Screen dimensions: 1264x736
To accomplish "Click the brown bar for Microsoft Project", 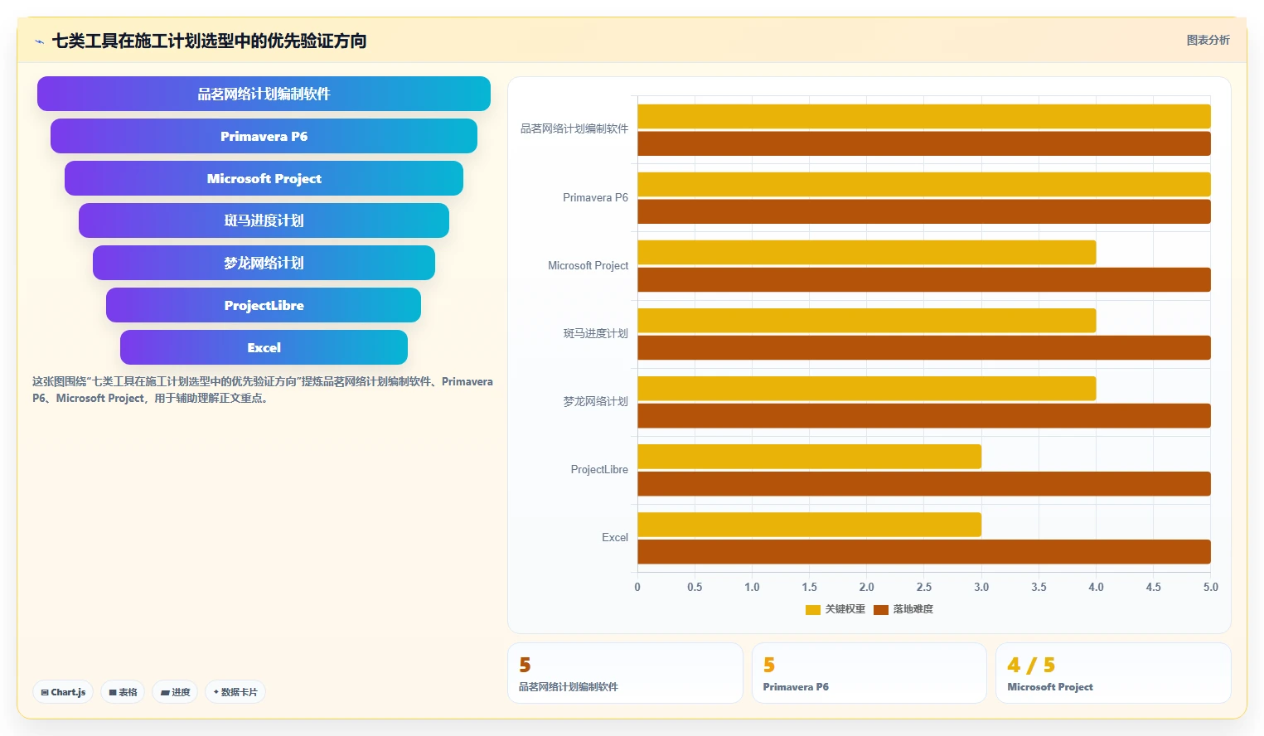I will coord(924,279).
